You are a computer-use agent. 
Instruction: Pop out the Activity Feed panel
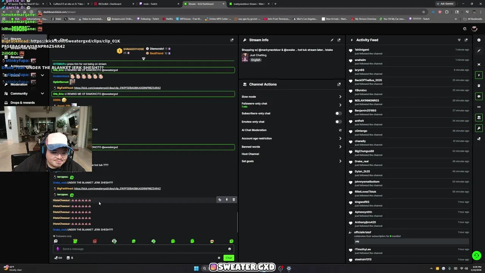pyautogui.click(x=466, y=40)
